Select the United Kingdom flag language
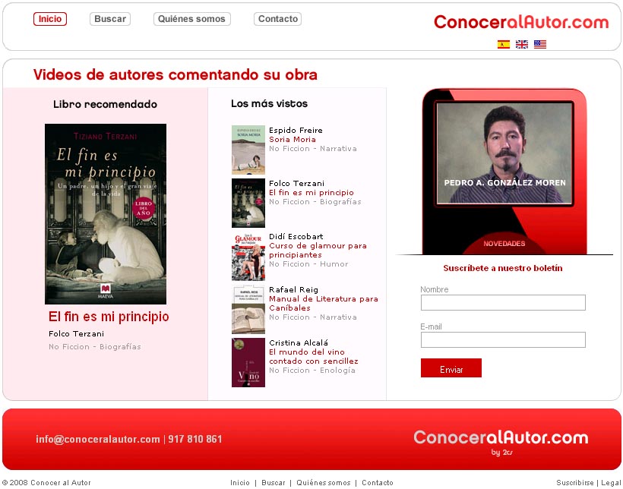623x489 pixels. 522,45
